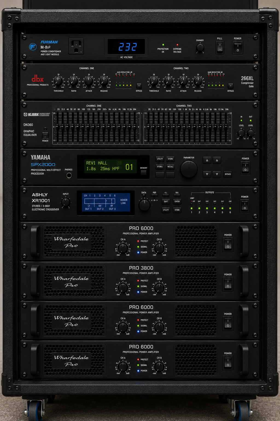280x421 pixels.
Task: Adjust dbx Channel One RATIO knob
Action: click(x=73, y=81)
